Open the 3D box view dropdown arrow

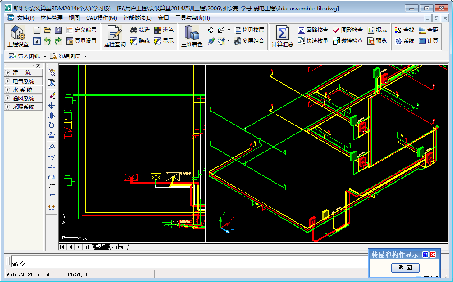[229, 30]
